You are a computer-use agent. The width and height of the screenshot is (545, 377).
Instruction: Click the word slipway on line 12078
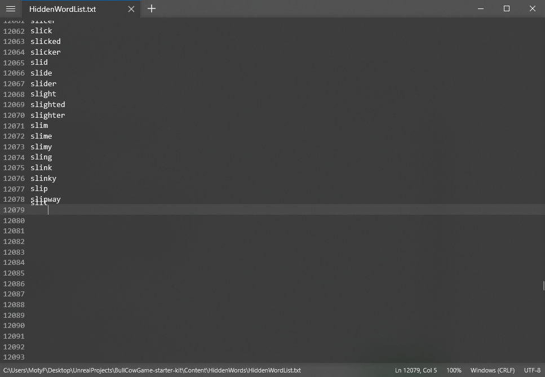click(45, 199)
